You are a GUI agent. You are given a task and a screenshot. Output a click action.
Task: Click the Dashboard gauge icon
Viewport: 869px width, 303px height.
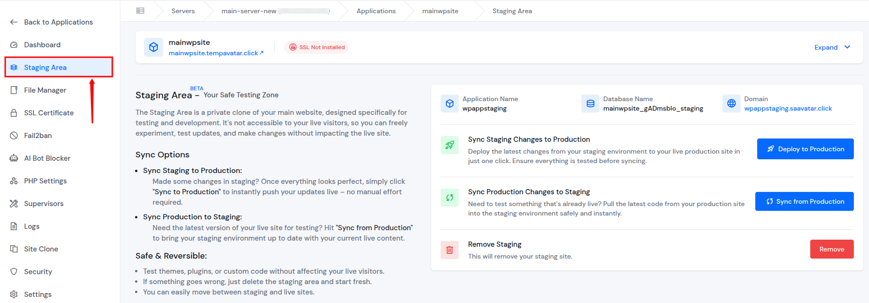14,45
